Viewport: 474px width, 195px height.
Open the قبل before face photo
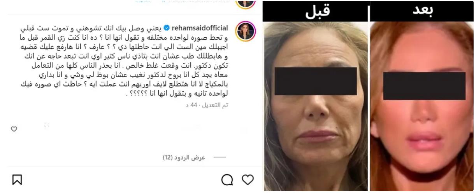[316, 106]
